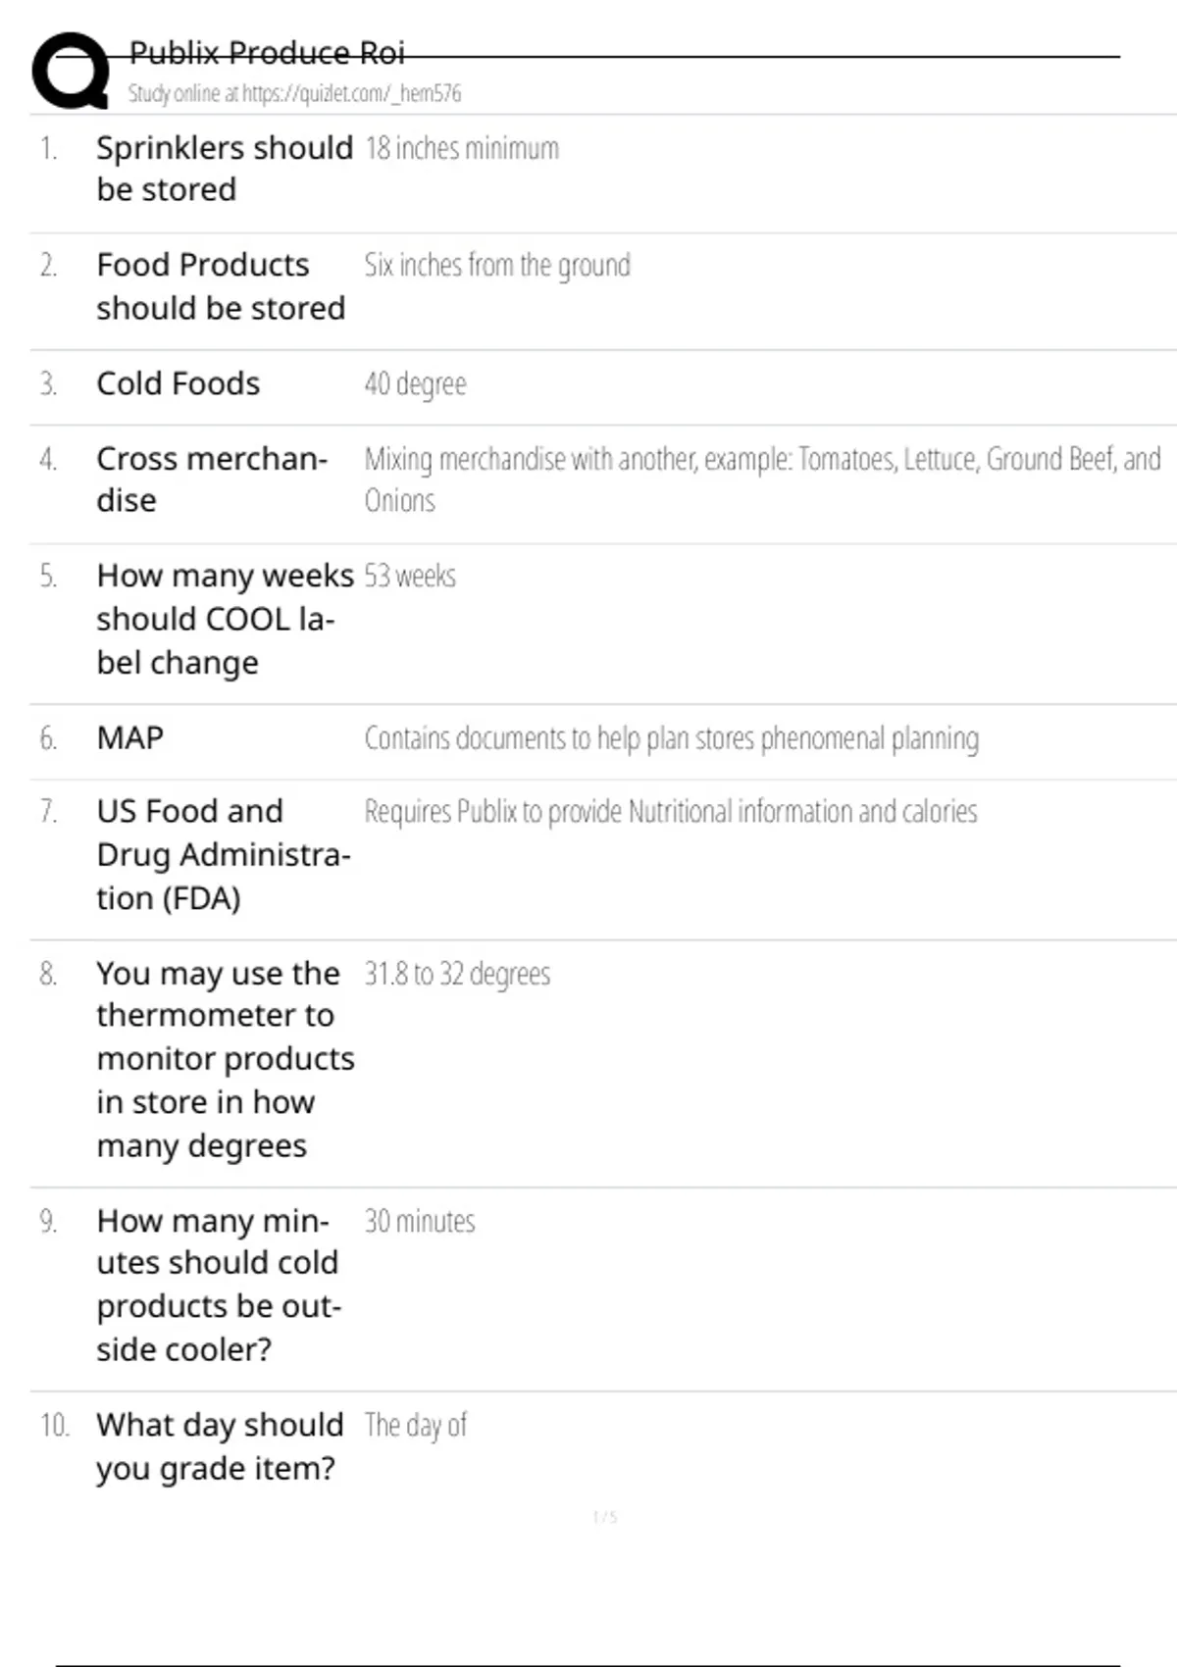
Task: Select the 'Cold Foods' term
Action: pos(179,383)
